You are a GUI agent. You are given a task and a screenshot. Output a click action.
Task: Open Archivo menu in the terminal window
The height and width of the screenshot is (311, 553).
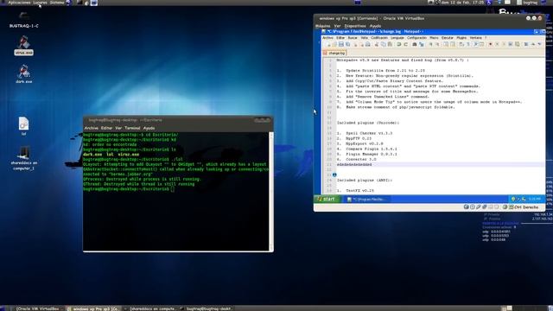pyautogui.click(x=92, y=128)
